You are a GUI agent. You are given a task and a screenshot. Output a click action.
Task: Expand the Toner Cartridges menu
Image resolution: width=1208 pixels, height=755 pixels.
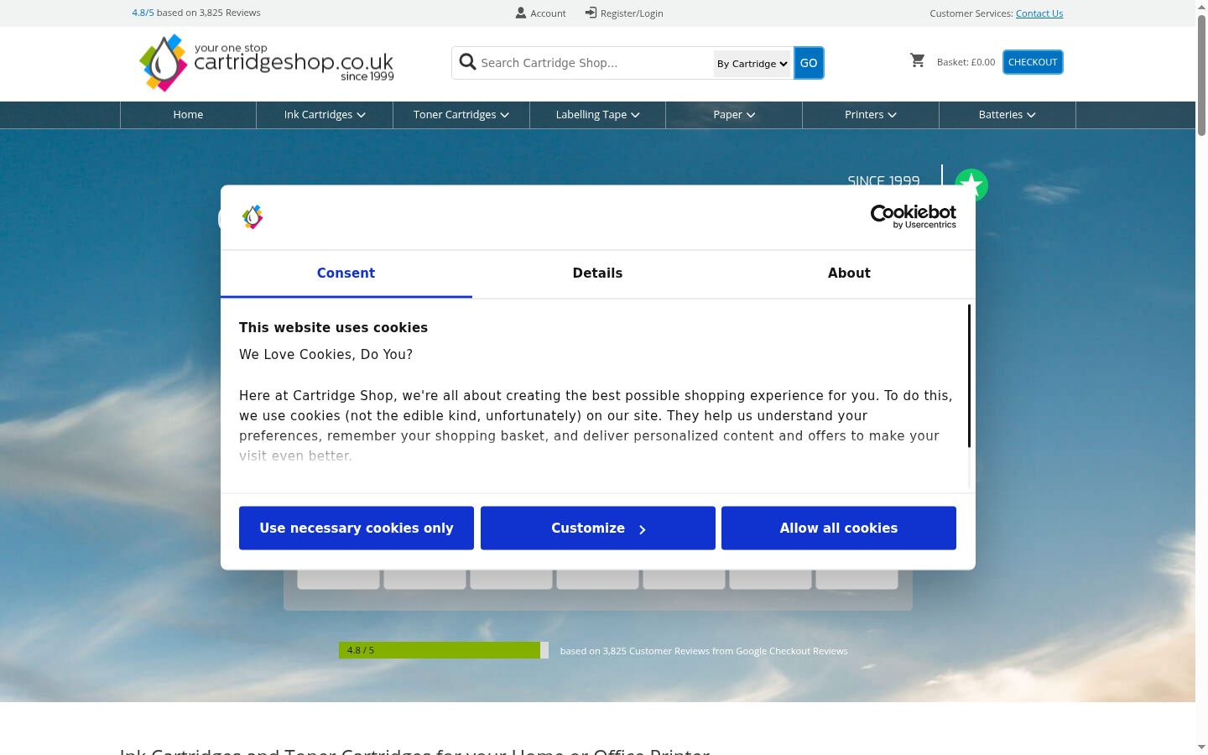[x=461, y=115]
